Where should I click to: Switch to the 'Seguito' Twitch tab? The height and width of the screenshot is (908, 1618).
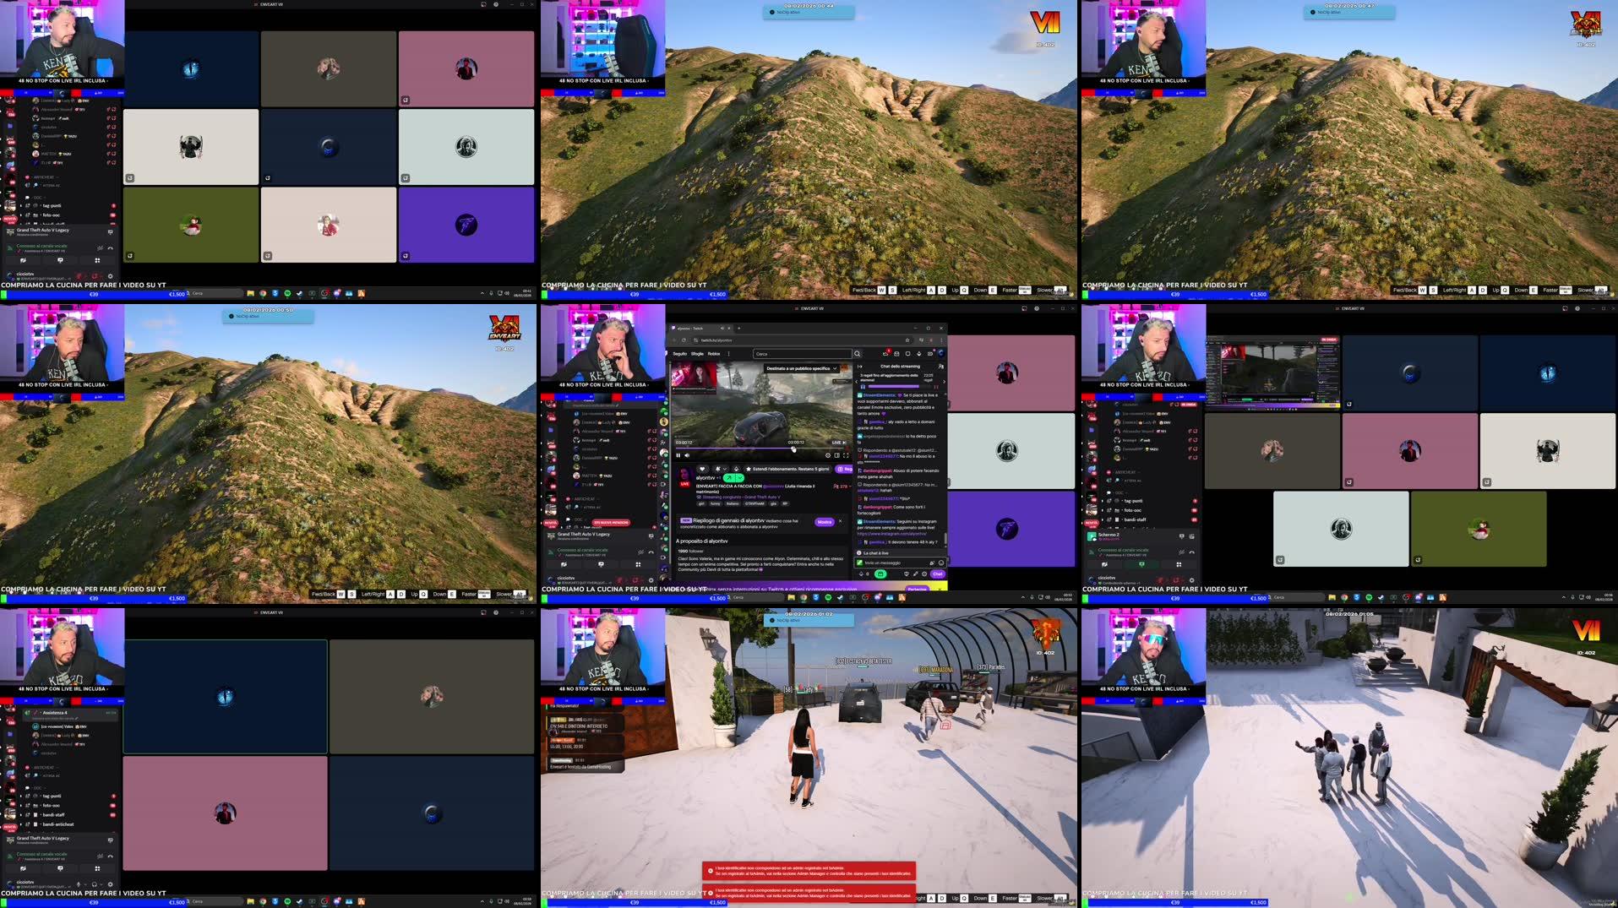679,354
